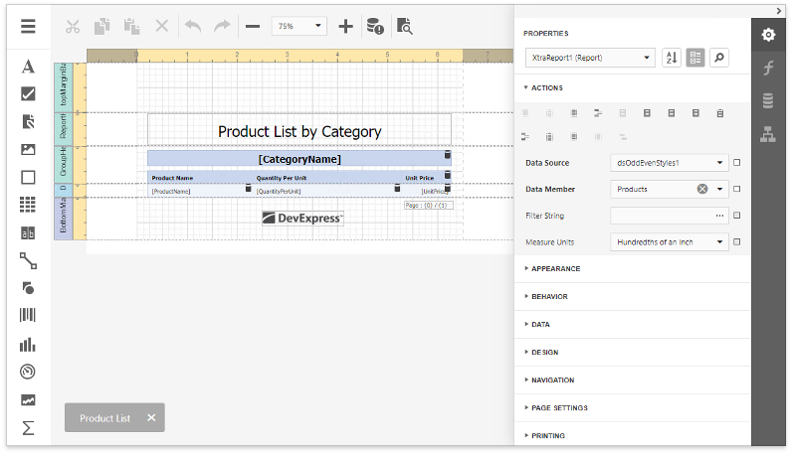
Task: Choose the Chart control in toolbox
Action: (28, 345)
